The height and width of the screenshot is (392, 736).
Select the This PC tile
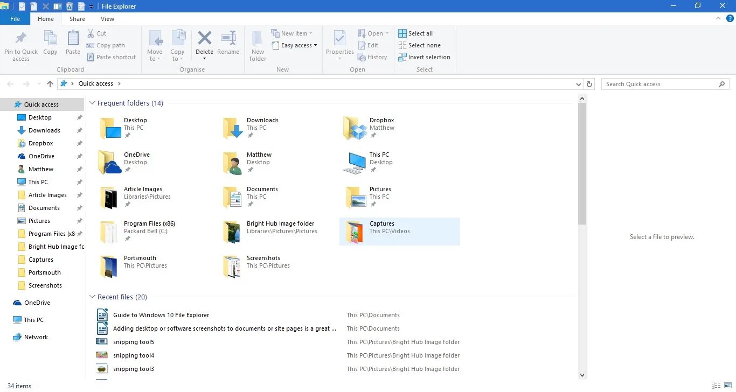(400, 163)
